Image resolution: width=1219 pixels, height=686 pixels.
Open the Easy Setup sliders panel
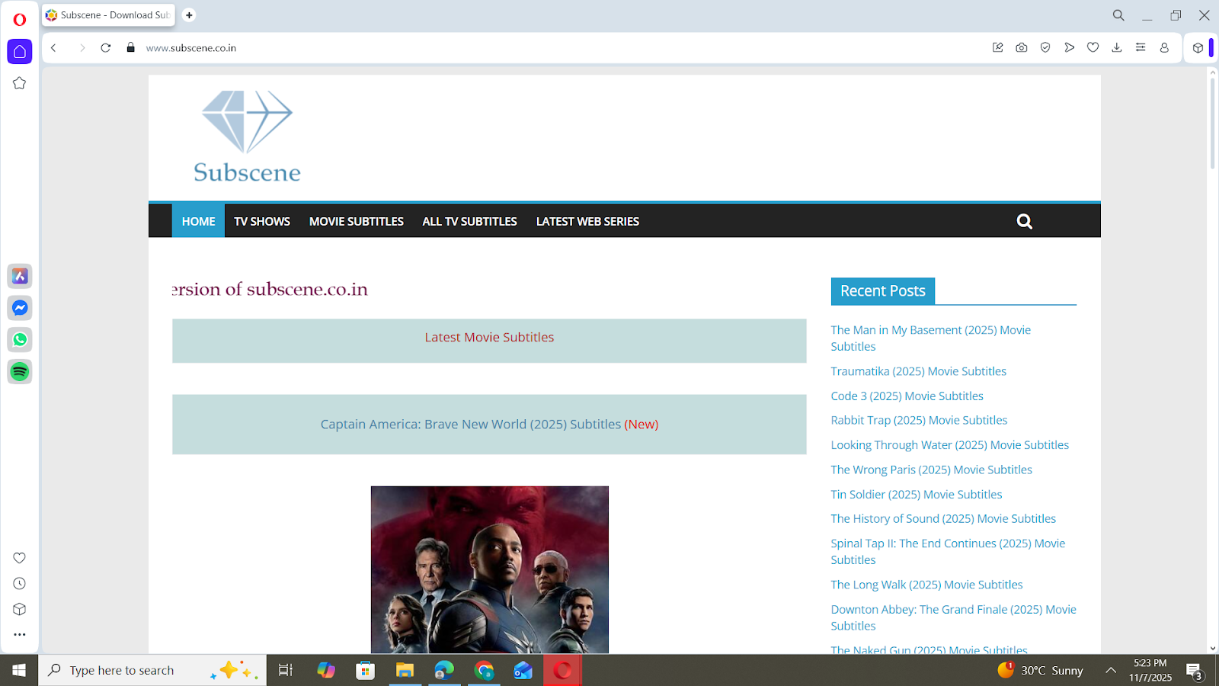(1141, 47)
